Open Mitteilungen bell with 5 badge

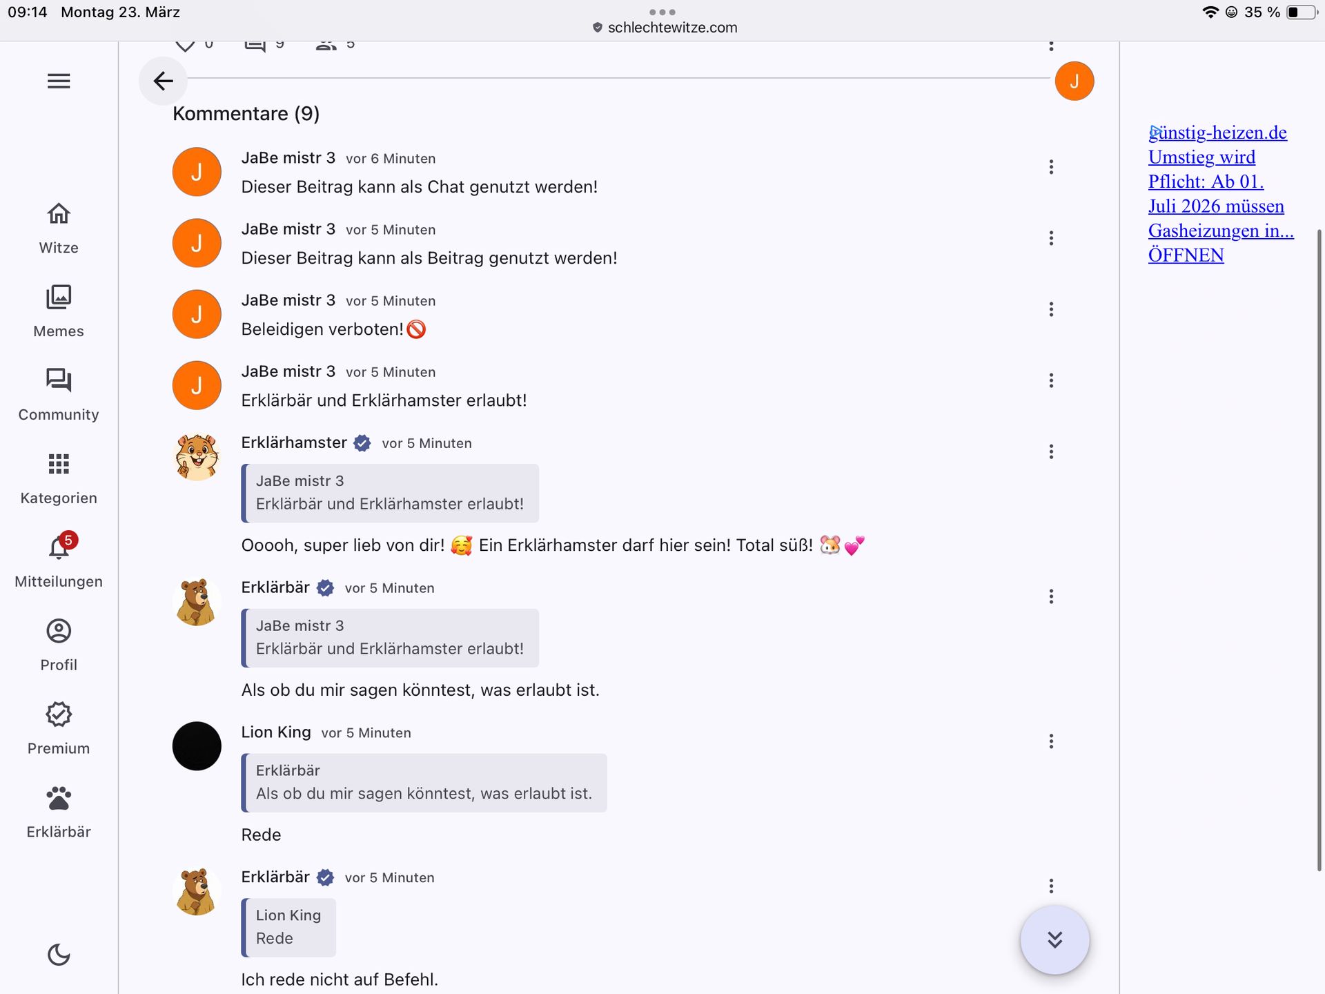pyautogui.click(x=61, y=546)
